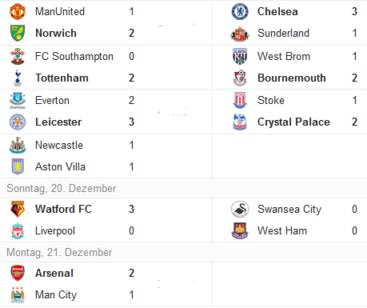Select the Watford FC crest
Image resolution: width=367 pixels, height=308 pixels.
[18, 209]
